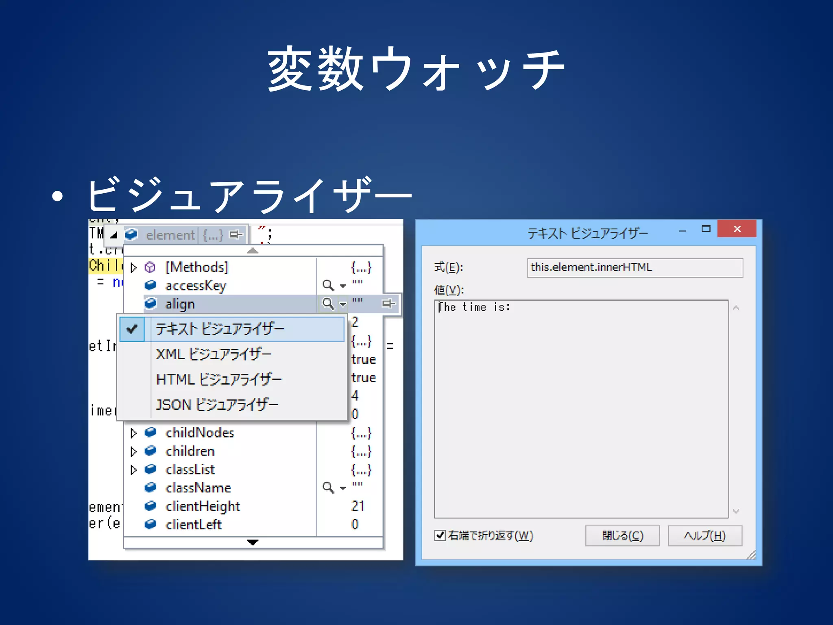Click the accessKey property cube icon

[x=150, y=285]
